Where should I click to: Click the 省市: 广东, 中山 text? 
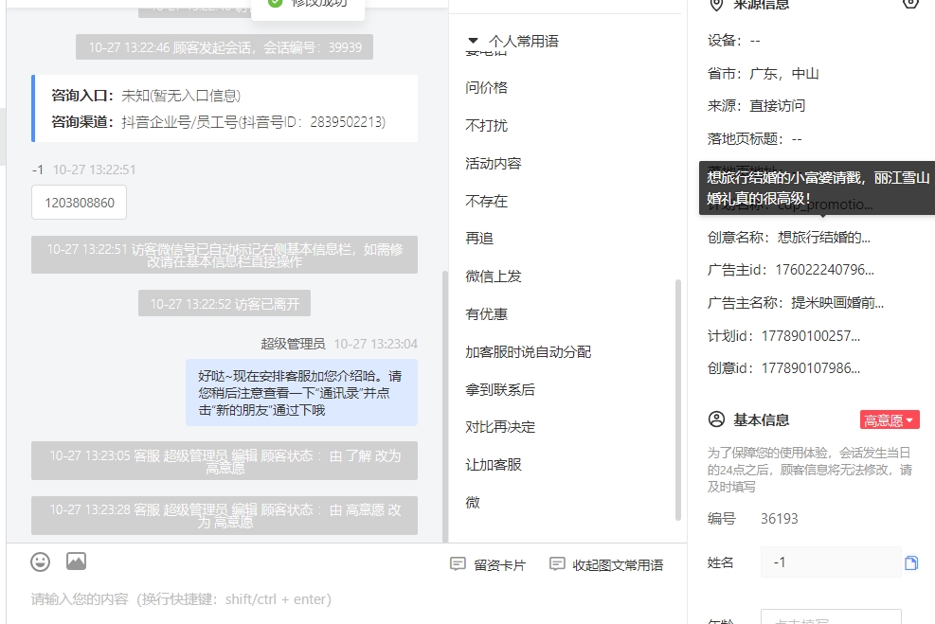coord(763,73)
